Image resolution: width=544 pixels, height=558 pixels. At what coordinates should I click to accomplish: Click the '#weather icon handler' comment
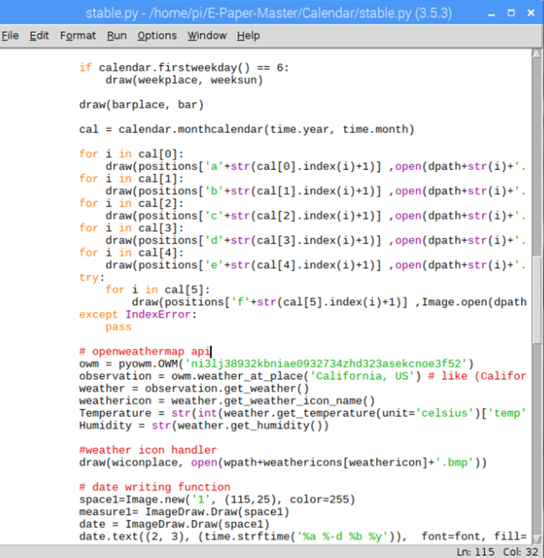[x=148, y=450]
